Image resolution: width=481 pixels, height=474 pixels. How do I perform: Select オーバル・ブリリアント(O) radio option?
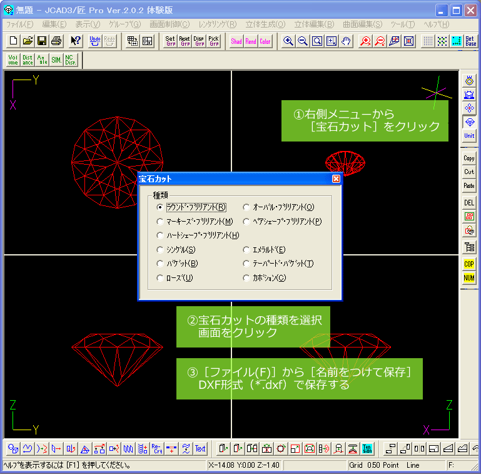(246, 207)
